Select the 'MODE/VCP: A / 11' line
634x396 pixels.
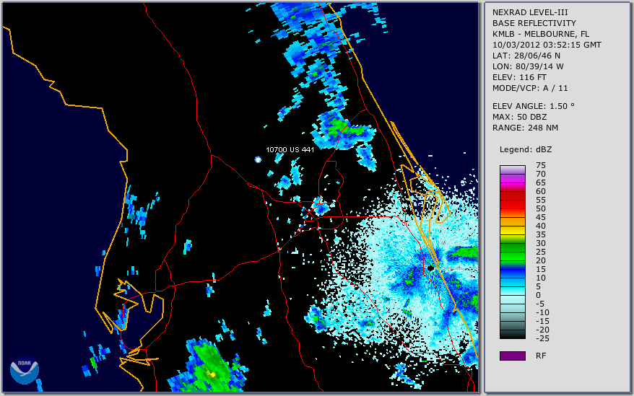(530, 88)
